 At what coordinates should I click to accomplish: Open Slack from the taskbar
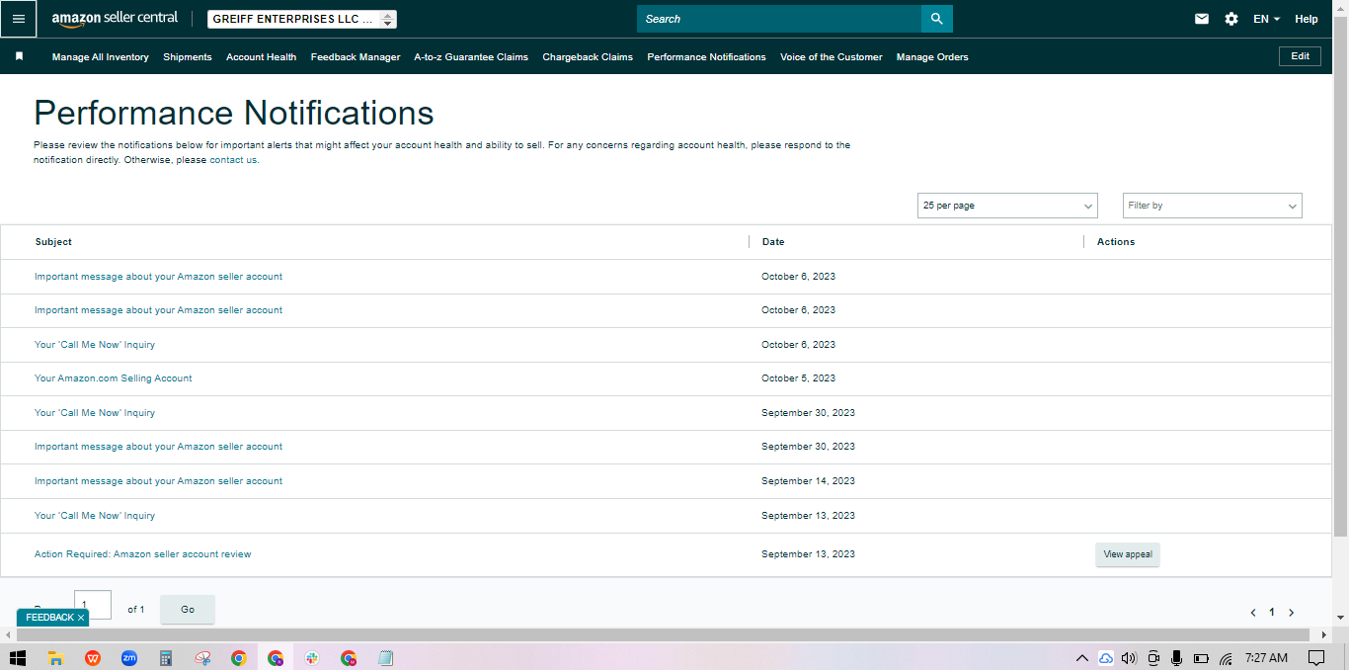pyautogui.click(x=312, y=658)
